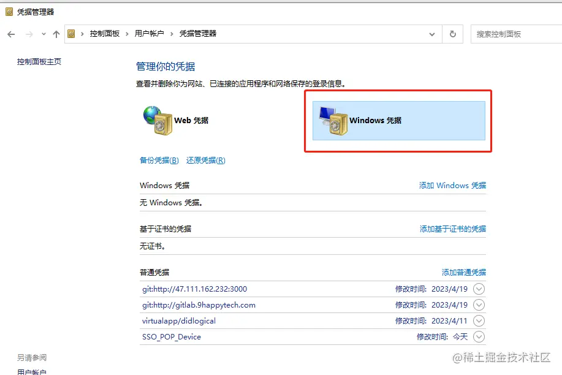Select the Windows 凭据 tile
This screenshot has height=375, width=562.
point(399,121)
